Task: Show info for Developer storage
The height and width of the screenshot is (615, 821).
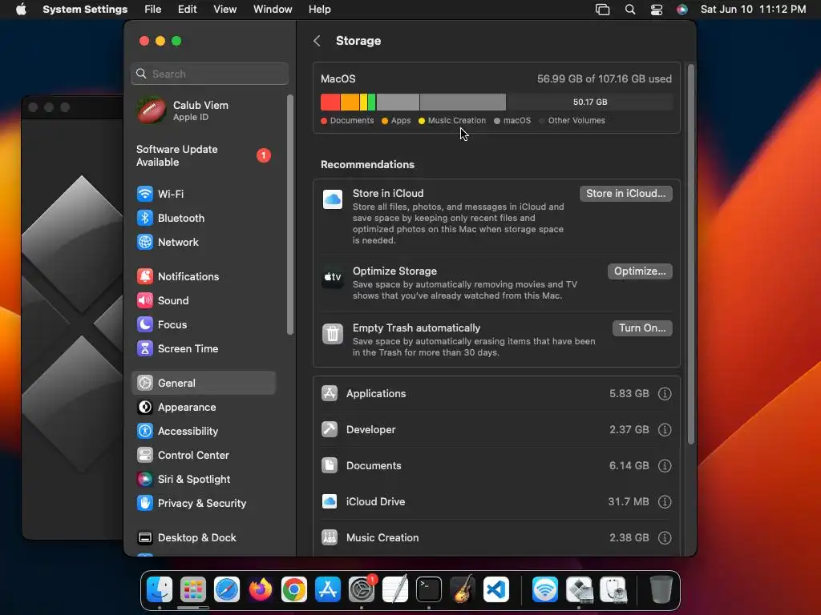Action: pos(665,430)
